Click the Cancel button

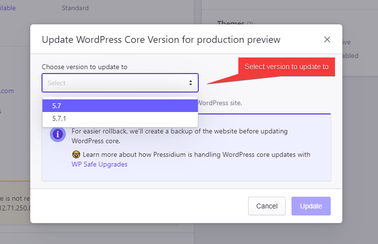pos(267,206)
